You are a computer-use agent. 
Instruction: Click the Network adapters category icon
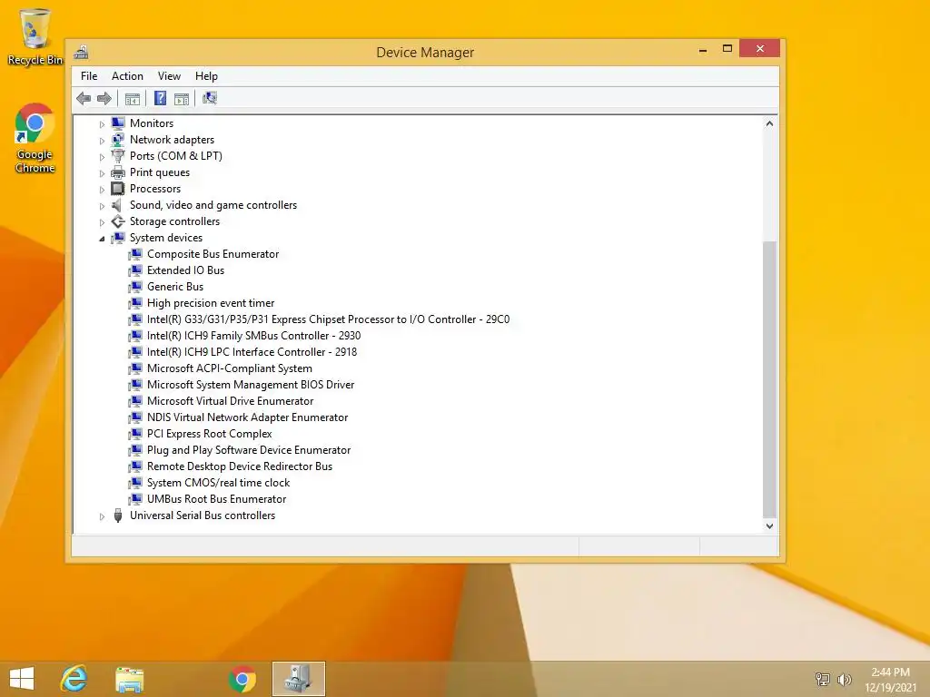click(x=118, y=140)
